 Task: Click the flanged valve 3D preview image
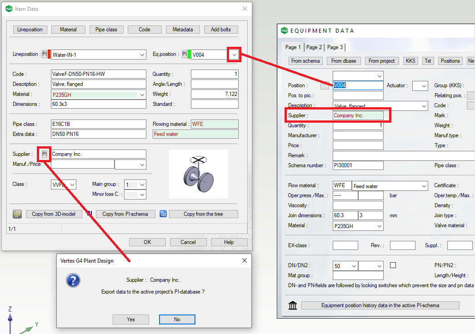click(199, 174)
